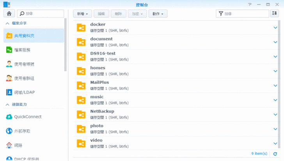This screenshot has width=284, height=161.
Task: Click the 網路 house icon
Action: coord(9,145)
